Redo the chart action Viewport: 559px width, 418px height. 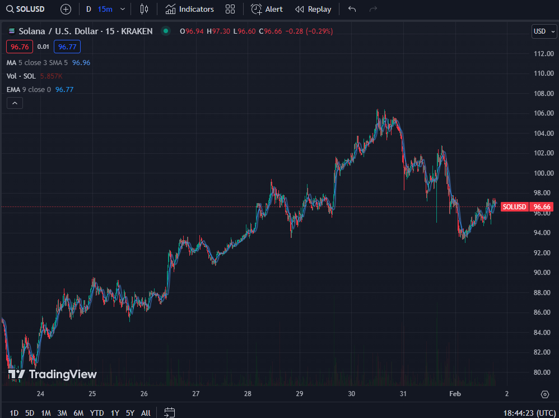(373, 10)
